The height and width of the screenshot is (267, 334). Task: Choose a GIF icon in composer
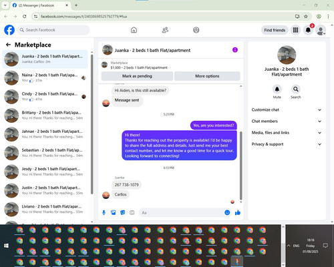pyautogui.click(x=132, y=212)
